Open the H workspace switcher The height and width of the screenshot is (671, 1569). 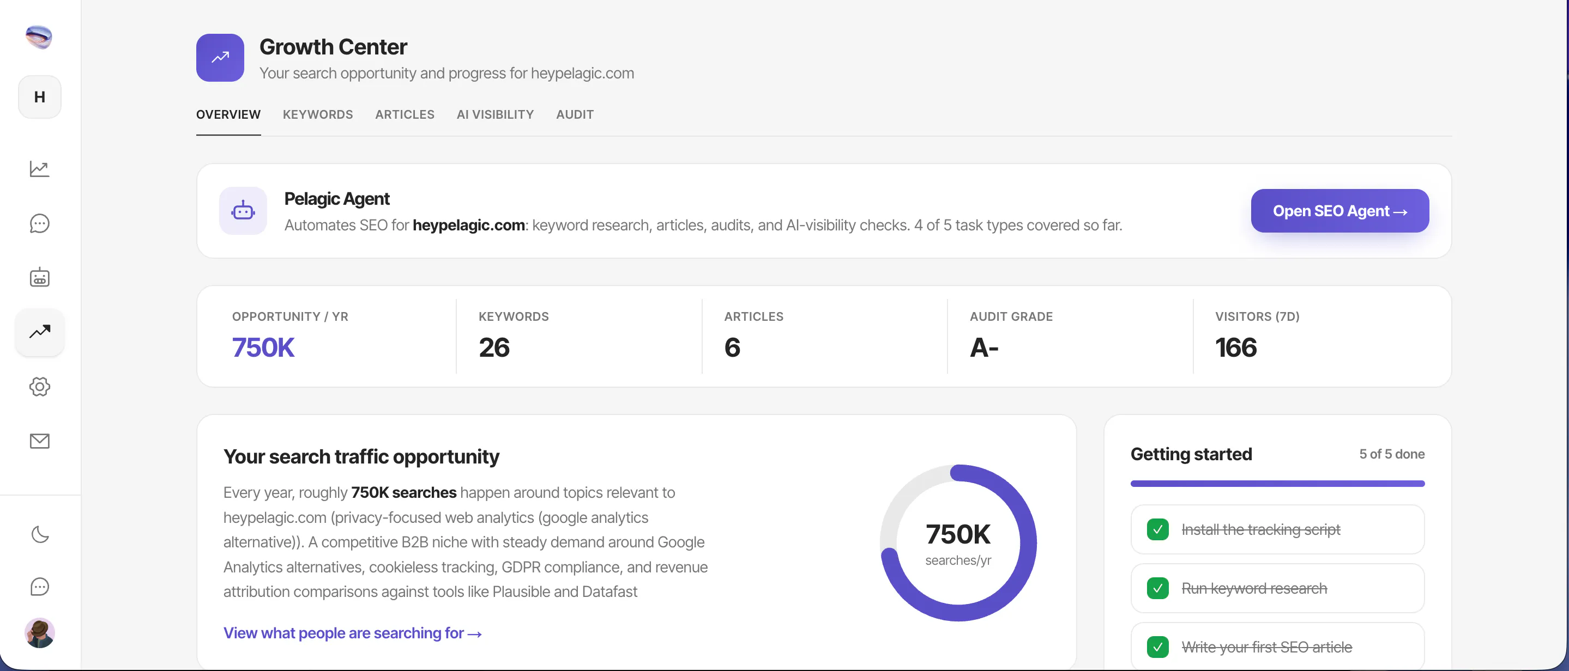40,97
